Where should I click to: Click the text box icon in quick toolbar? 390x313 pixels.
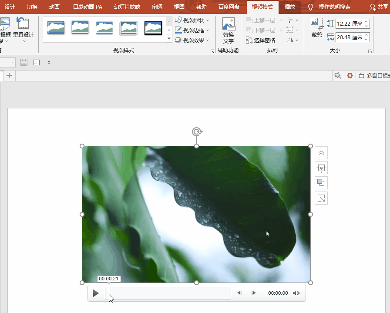[x=36, y=62]
